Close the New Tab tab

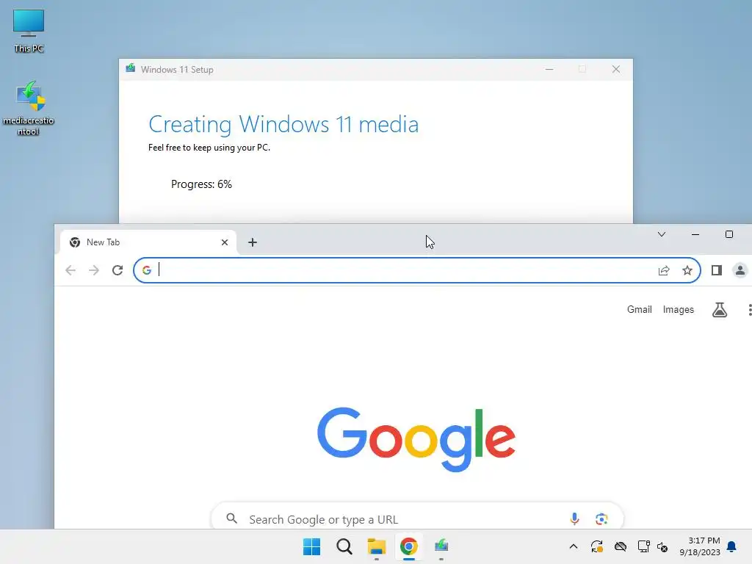pyautogui.click(x=225, y=242)
